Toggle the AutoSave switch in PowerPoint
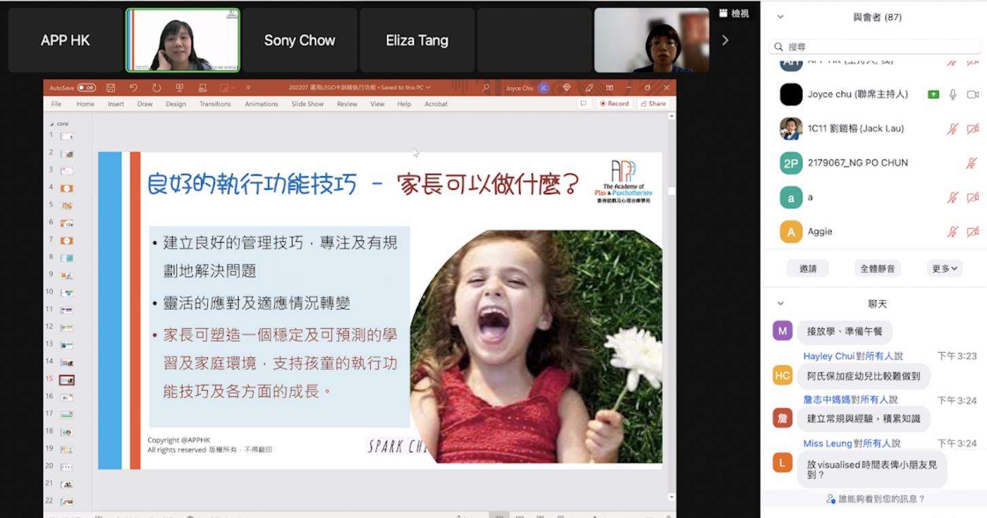Image resolution: width=987 pixels, height=518 pixels. point(86,88)
